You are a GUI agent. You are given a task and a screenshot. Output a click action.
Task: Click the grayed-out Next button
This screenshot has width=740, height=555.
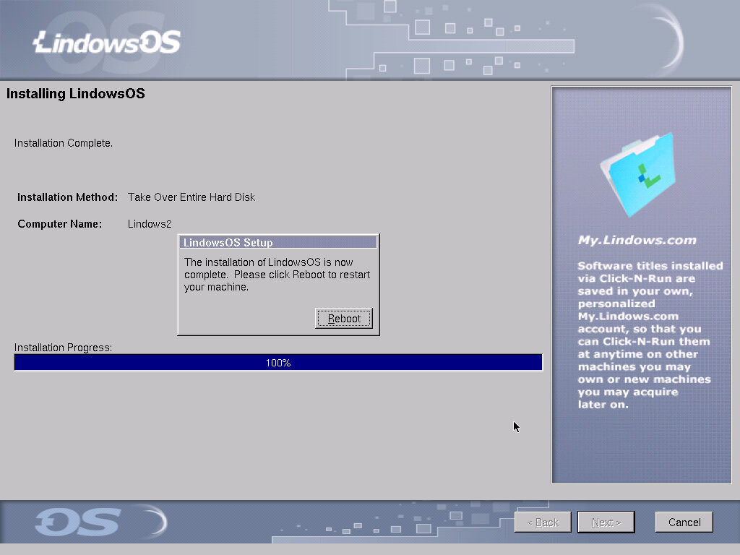[x=606, y=522]
